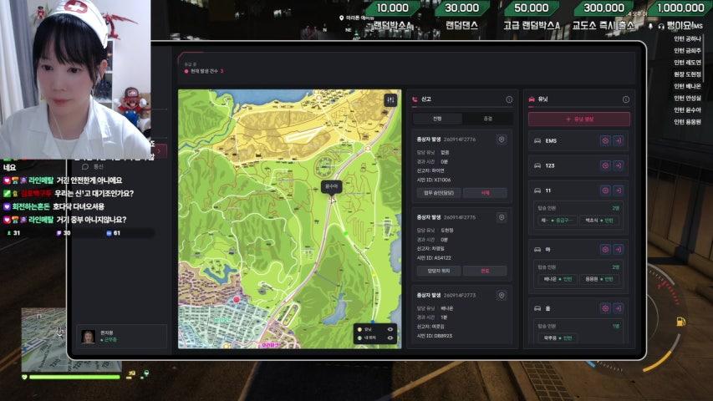
Task: Click 인턴 용용원 in the right name list
Action: point(687,122)
